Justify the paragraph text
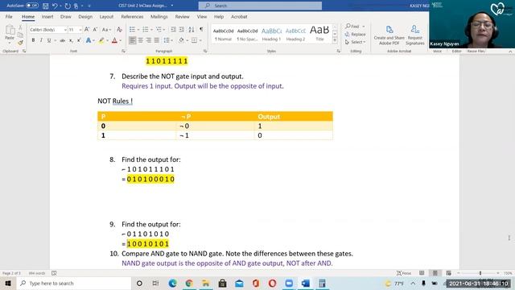Screen dimensions: 515x290 (x=157, y=40)
